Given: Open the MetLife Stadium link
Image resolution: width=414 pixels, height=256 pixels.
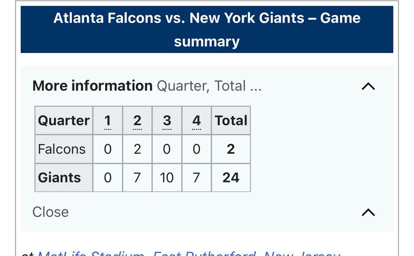Looking at the screenshot, I should pos(91,253).
